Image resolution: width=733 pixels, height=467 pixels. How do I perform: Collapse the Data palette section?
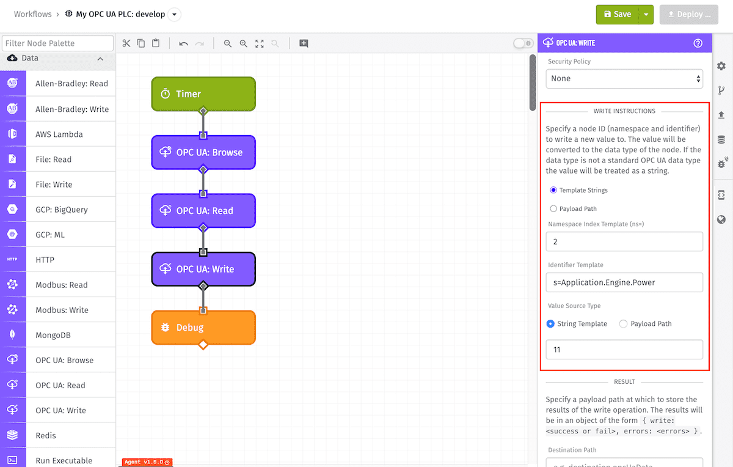pyautogui.click(x=100, y=59)
